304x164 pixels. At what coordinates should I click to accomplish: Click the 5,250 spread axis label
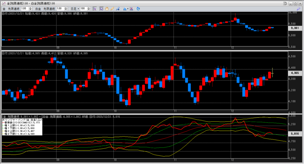(x=292, y=124)
